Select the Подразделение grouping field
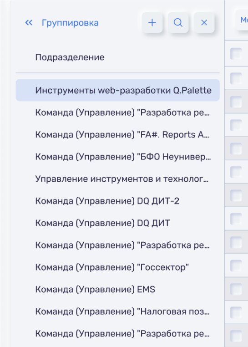This screenshot has height=347, width=248. 70,57
